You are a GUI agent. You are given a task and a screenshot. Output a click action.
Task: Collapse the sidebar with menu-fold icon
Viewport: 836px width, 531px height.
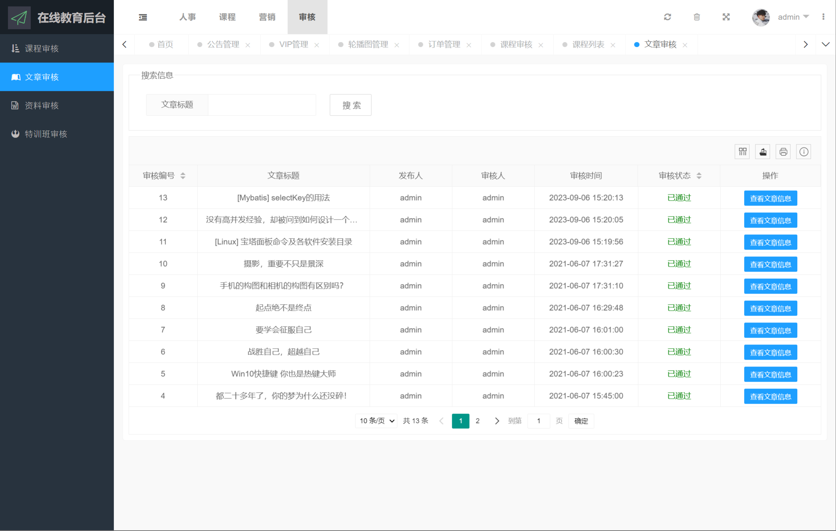click(143, 17)
